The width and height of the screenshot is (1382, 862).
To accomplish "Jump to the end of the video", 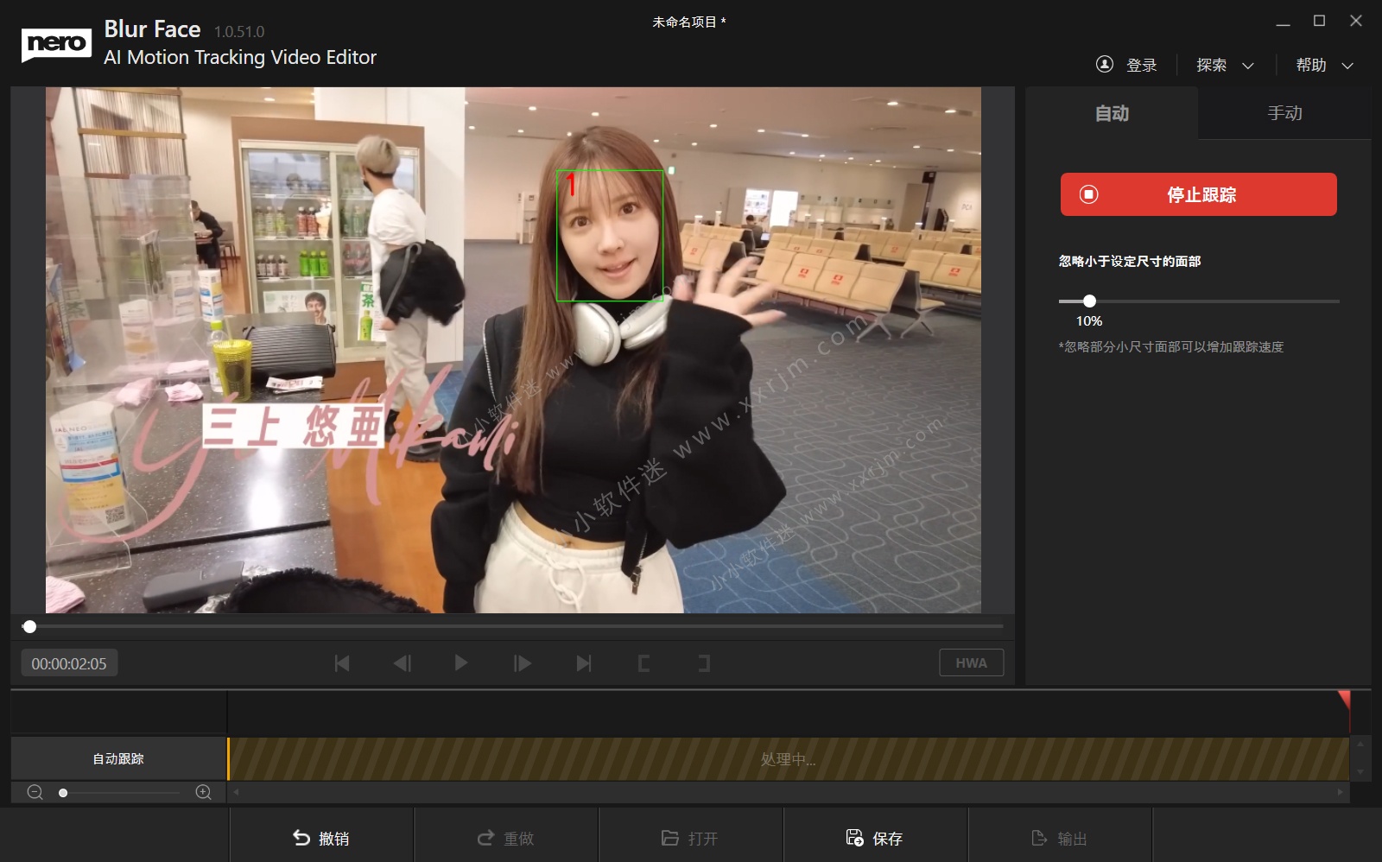I will pos(584,663).
